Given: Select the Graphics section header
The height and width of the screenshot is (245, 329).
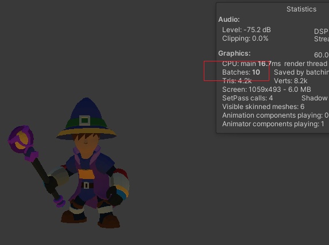Looking at the screenshot, I should pyautogui.click(x=234, y=53).
